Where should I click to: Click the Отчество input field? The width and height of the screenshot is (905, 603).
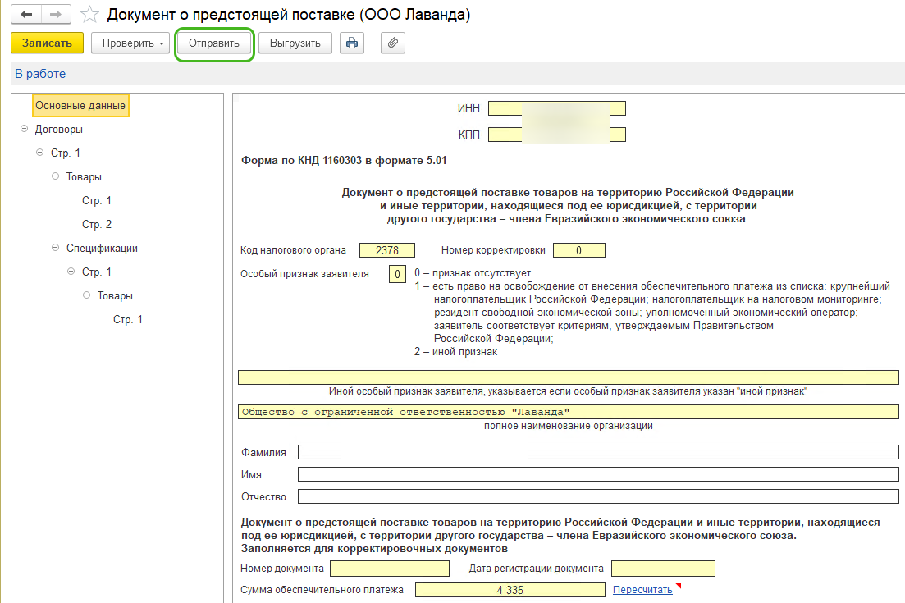coord(598,496)
